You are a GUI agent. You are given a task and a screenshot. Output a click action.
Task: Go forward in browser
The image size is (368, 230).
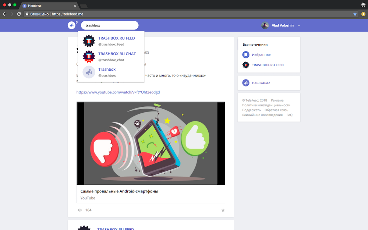click(12, 14)
